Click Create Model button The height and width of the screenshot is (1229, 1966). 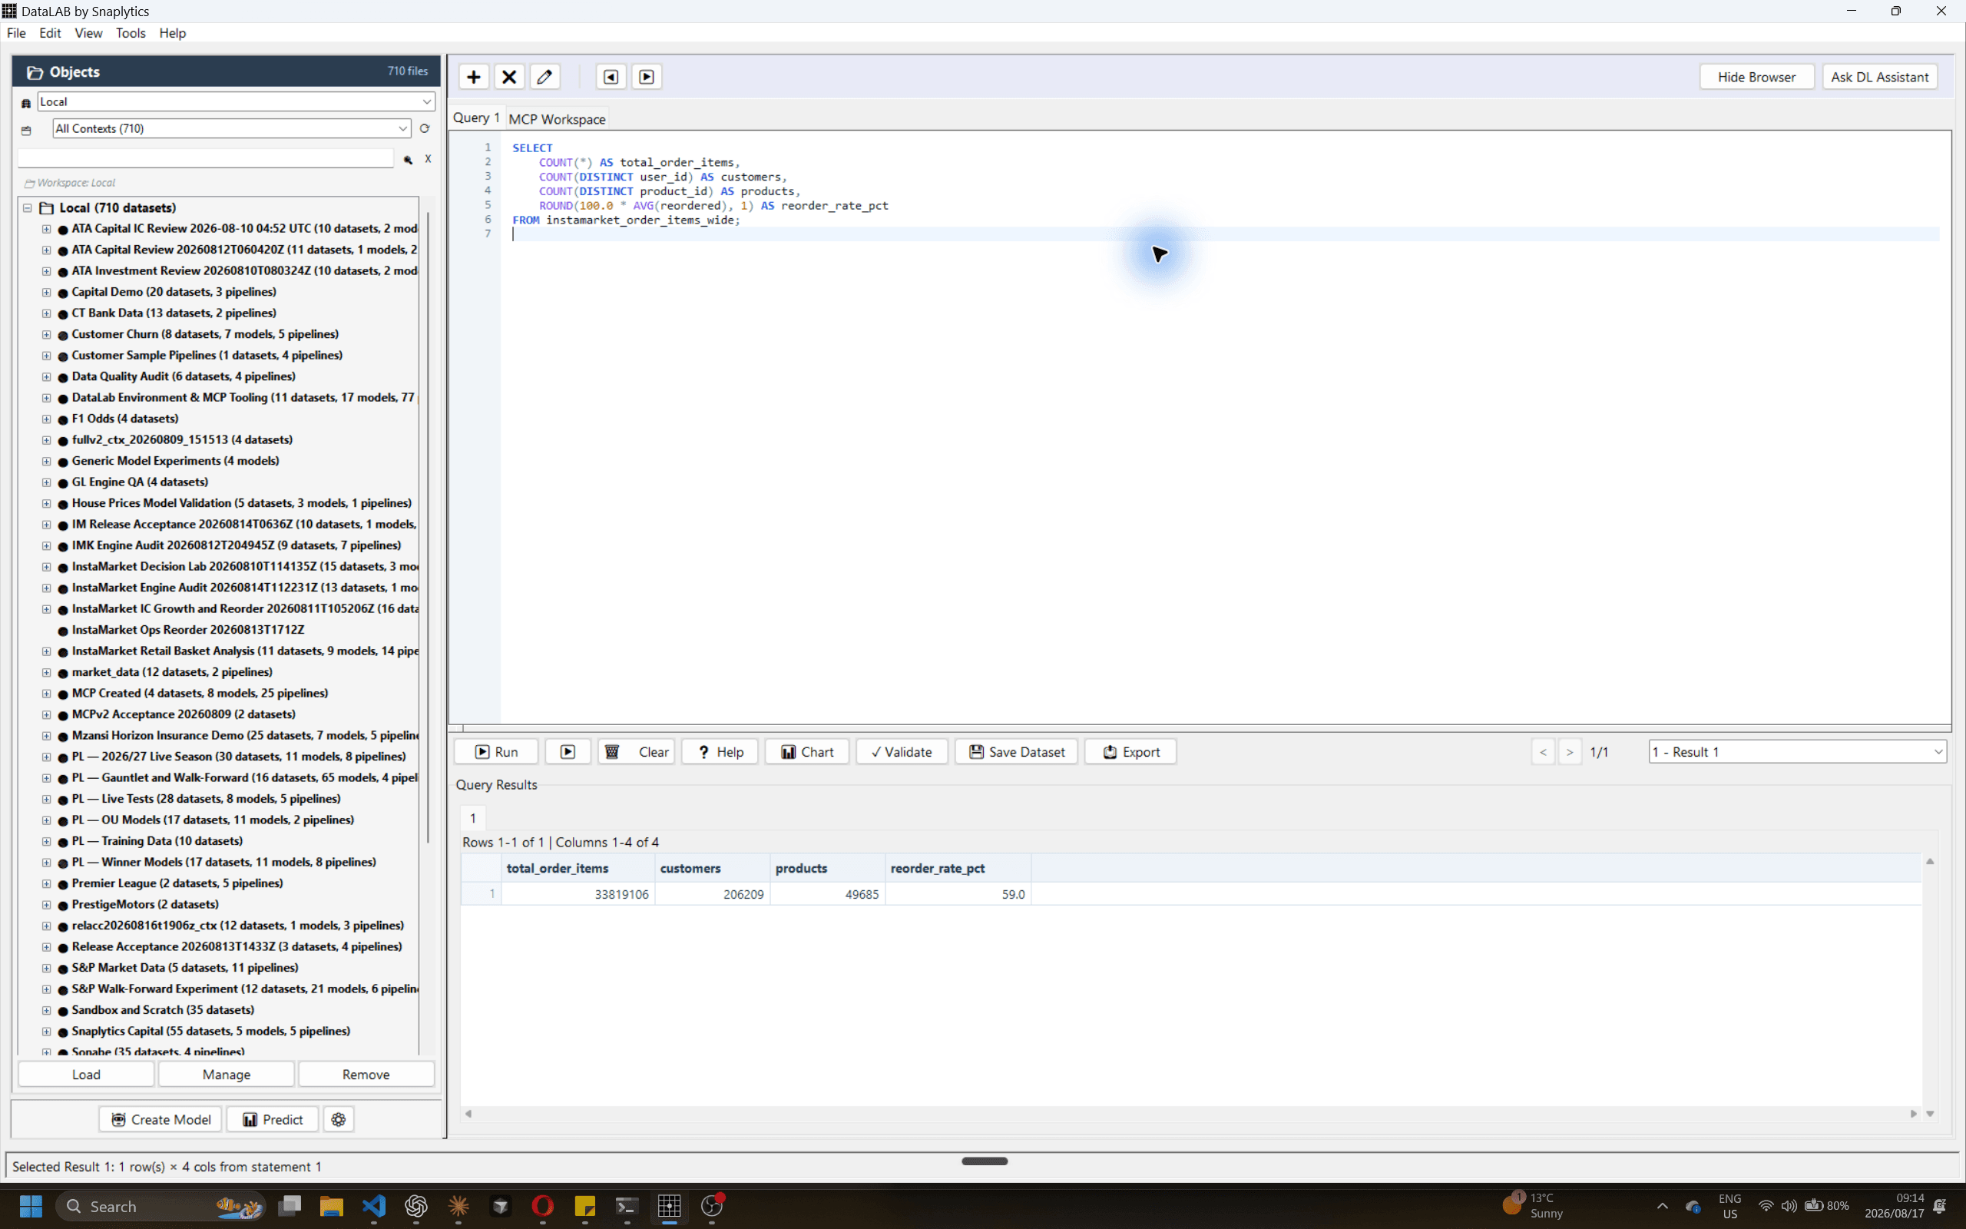click(x=161, y=1119)
